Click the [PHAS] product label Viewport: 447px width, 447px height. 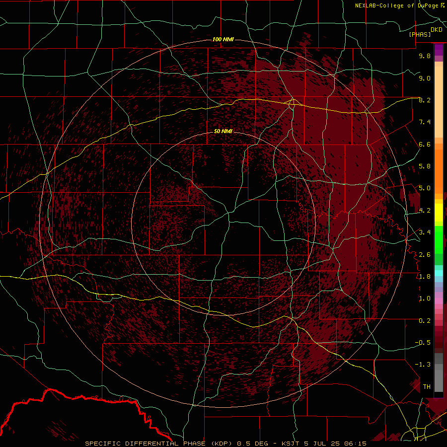coord(420,34)
